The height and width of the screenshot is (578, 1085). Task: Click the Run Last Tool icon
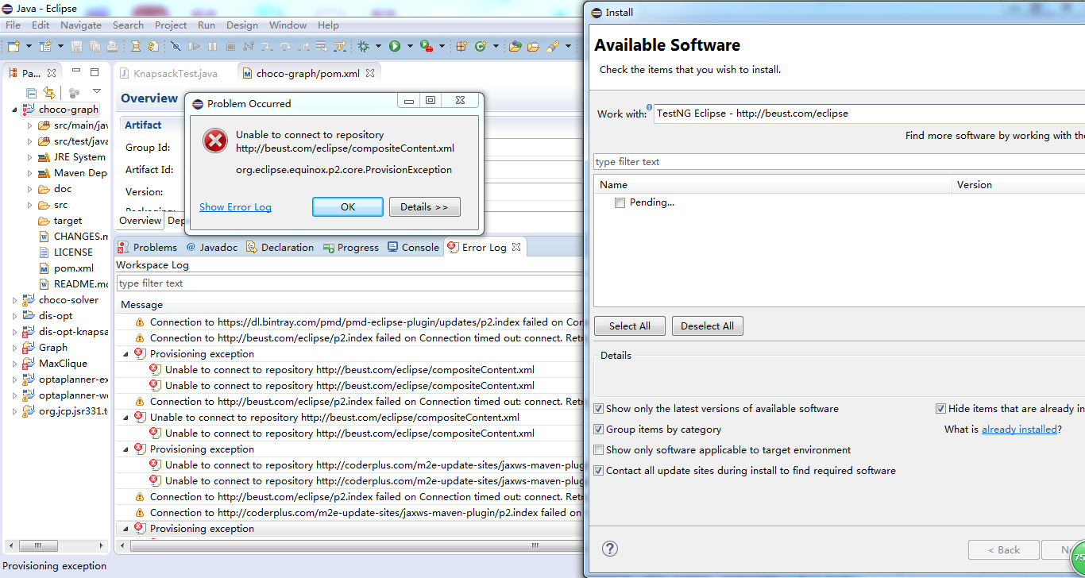click(x=426, y=46)
